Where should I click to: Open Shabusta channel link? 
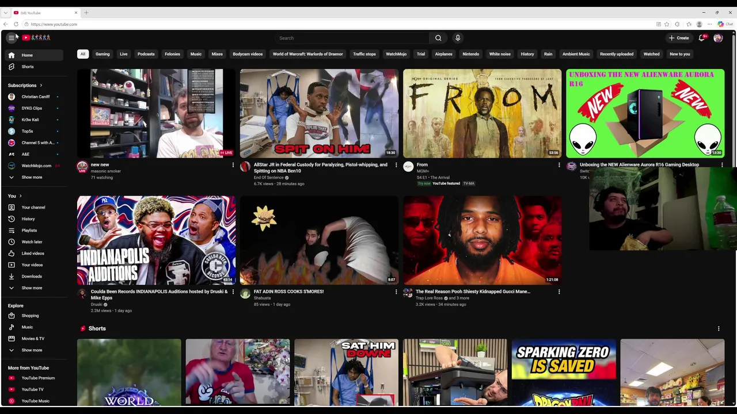262,298
